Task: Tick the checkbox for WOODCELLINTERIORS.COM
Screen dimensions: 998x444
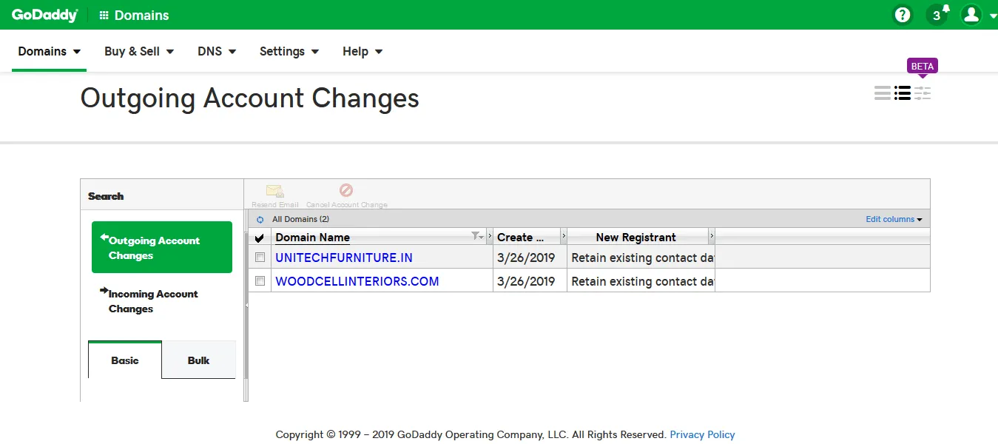Action: point(260,281)
